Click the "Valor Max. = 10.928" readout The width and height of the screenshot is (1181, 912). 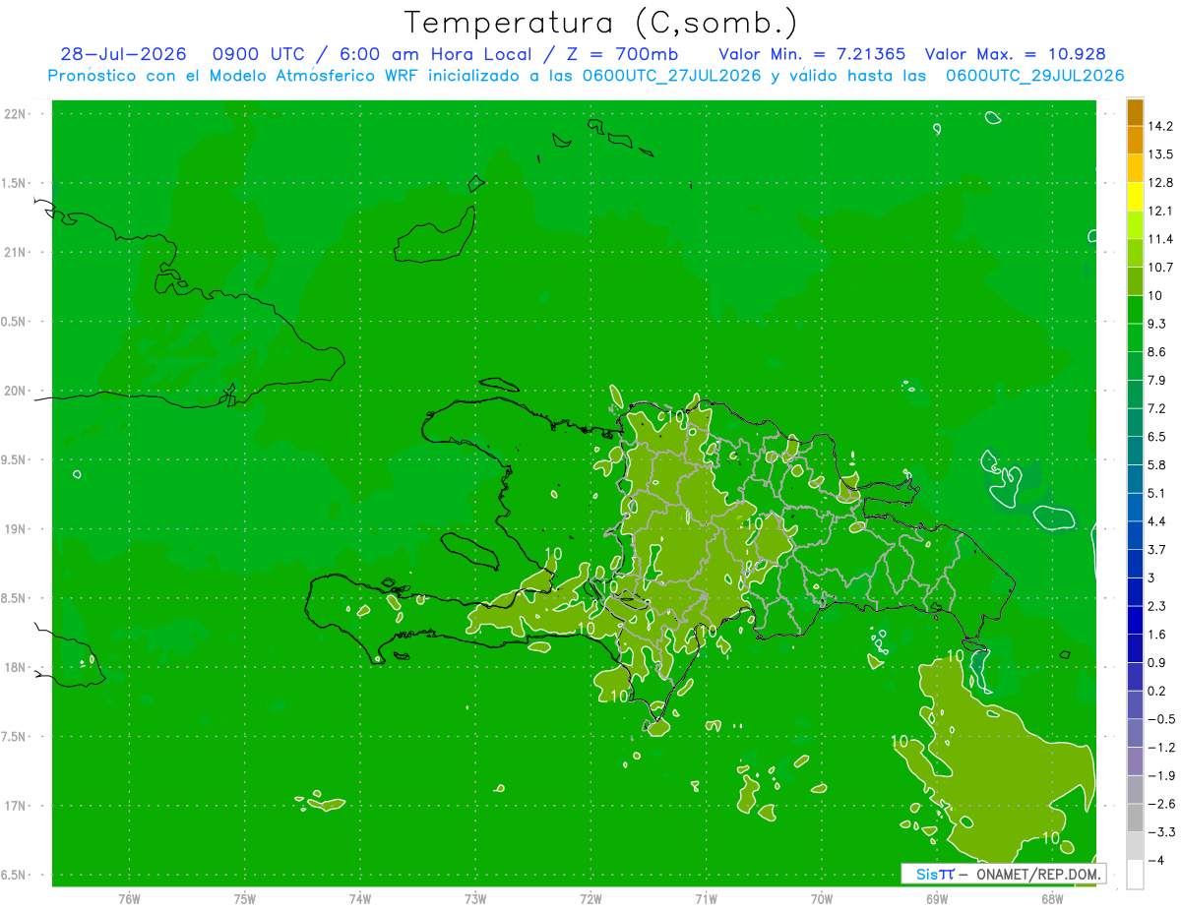(1016, 54)
